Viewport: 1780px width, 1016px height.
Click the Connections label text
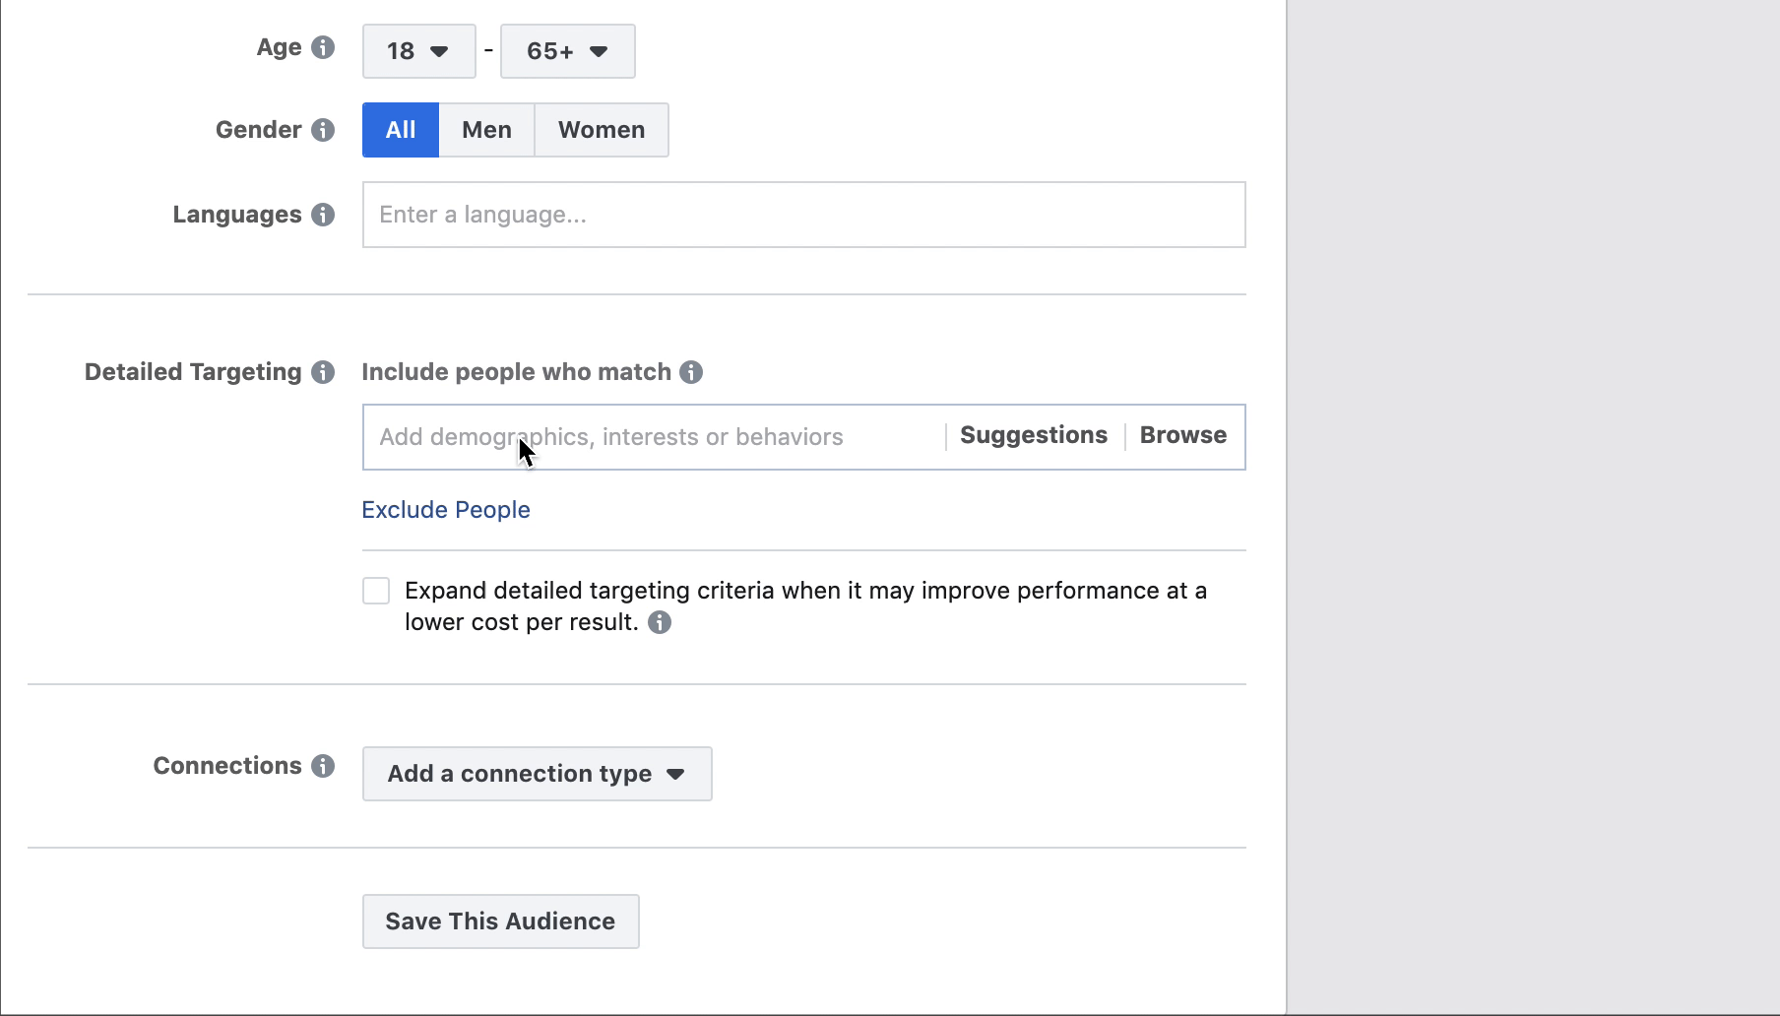[227, 766]
